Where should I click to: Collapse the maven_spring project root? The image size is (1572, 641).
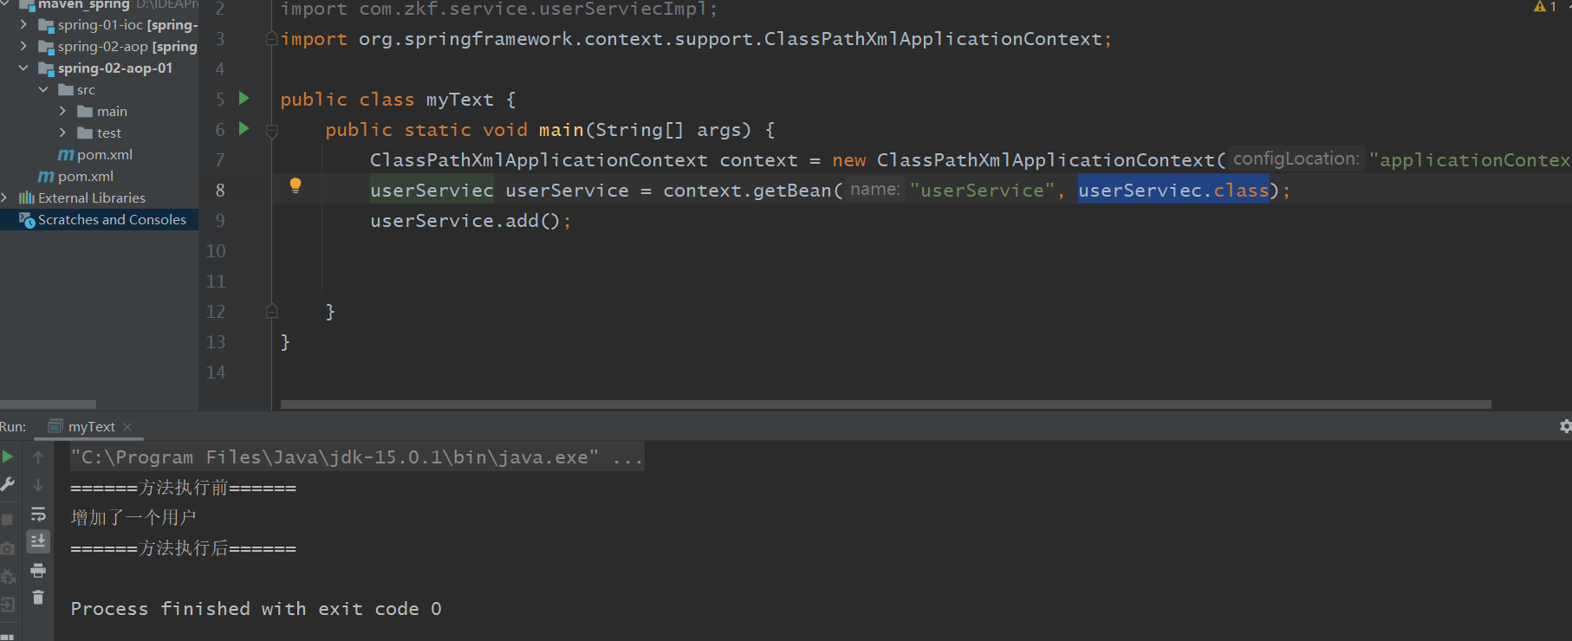pos(4,4)
